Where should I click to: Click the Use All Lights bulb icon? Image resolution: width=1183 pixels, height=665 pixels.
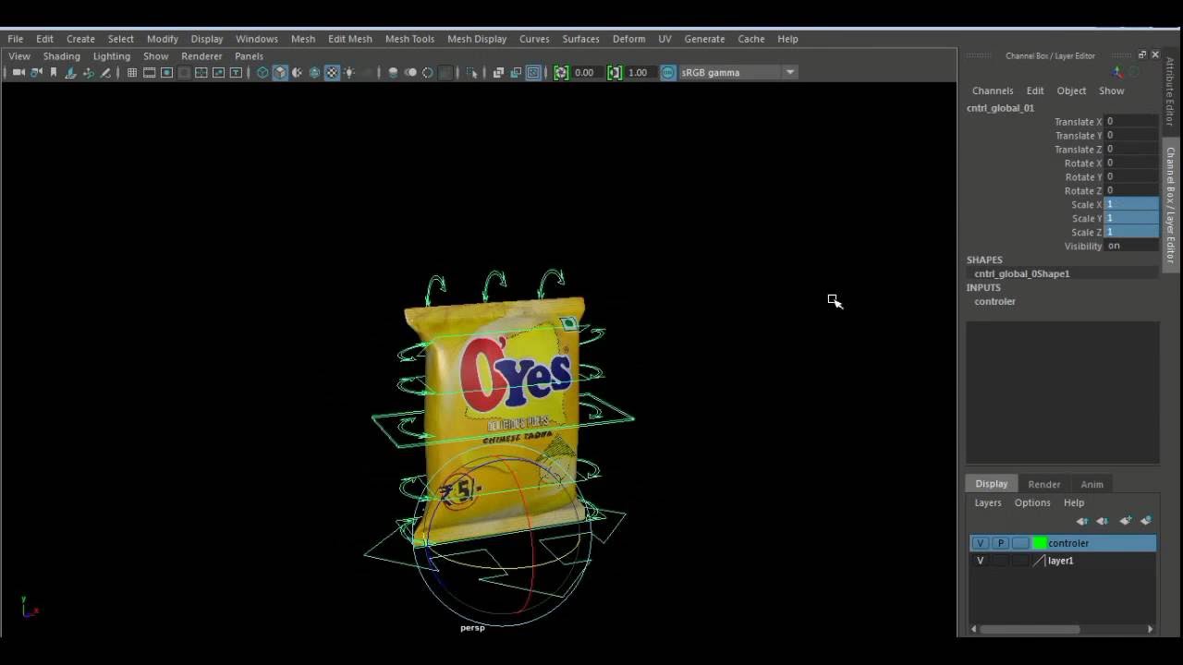click(349, 72)
